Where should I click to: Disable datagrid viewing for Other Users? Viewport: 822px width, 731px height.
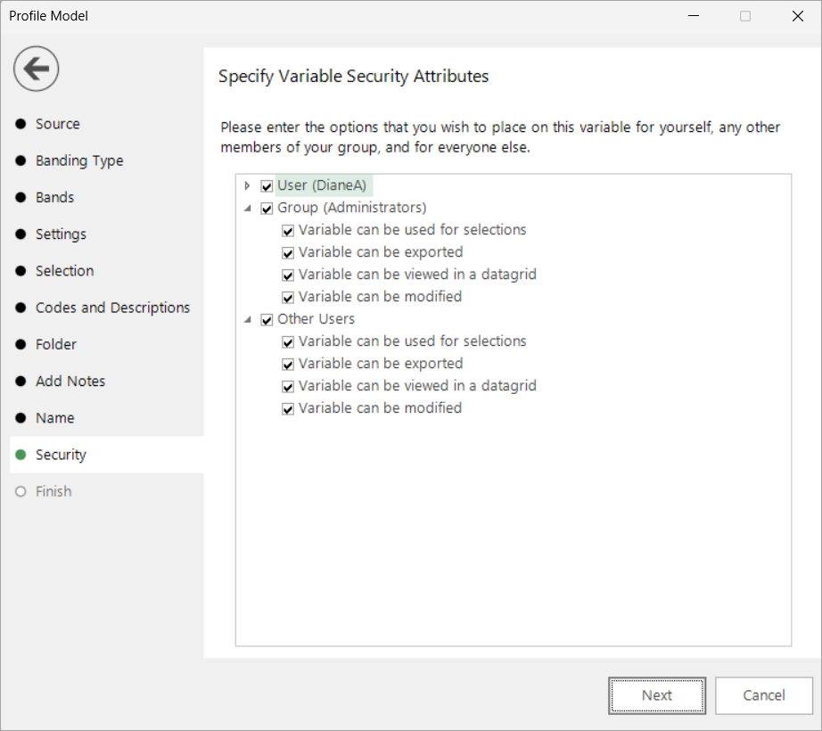[288, 387]
